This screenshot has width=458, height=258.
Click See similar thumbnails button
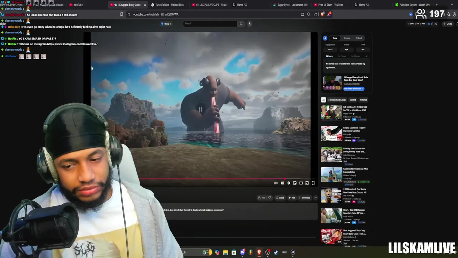[x=354, y=89]
